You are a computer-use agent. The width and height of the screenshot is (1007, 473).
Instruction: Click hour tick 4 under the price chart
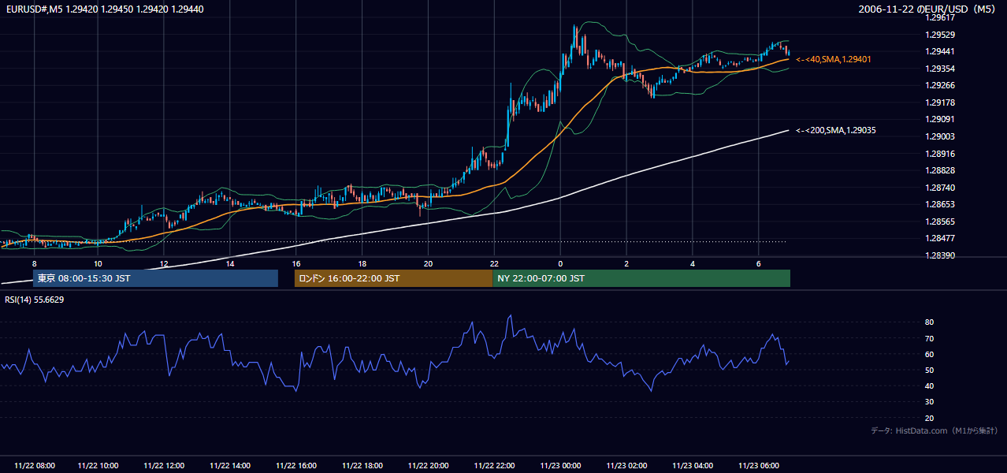tap(692, 263)
